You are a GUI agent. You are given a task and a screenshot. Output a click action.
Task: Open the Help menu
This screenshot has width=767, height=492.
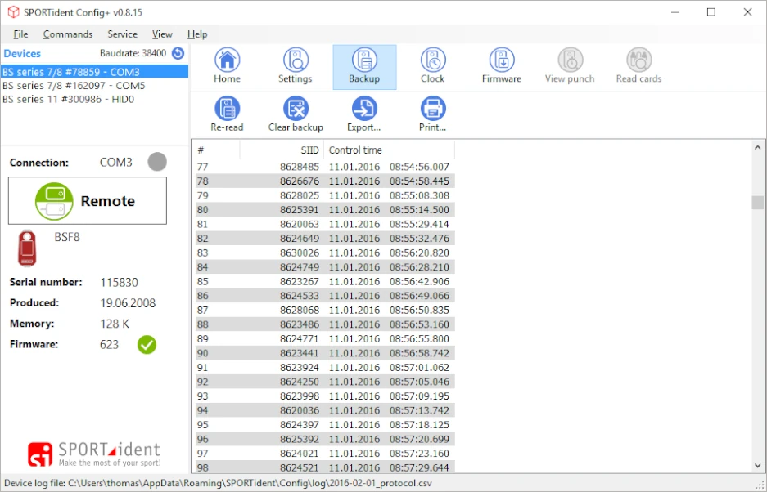point(197,34)
